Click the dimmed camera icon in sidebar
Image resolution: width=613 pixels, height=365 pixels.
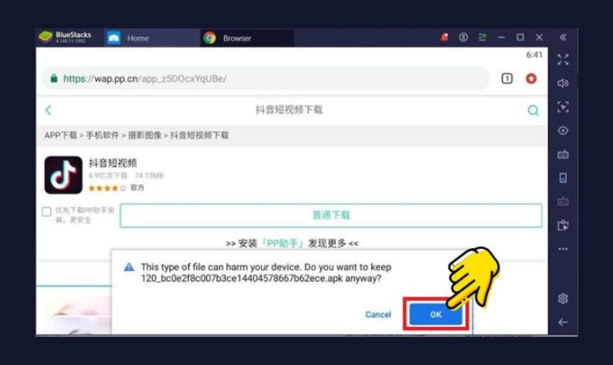pos(563,201)
